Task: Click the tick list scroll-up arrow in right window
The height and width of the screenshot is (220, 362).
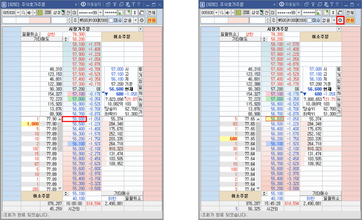Action: [258, 119]
